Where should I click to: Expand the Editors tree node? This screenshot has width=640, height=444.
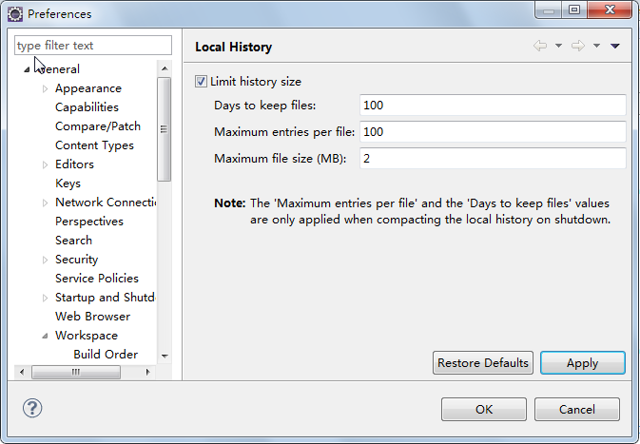pyautogui.click(x=45, y=164)
